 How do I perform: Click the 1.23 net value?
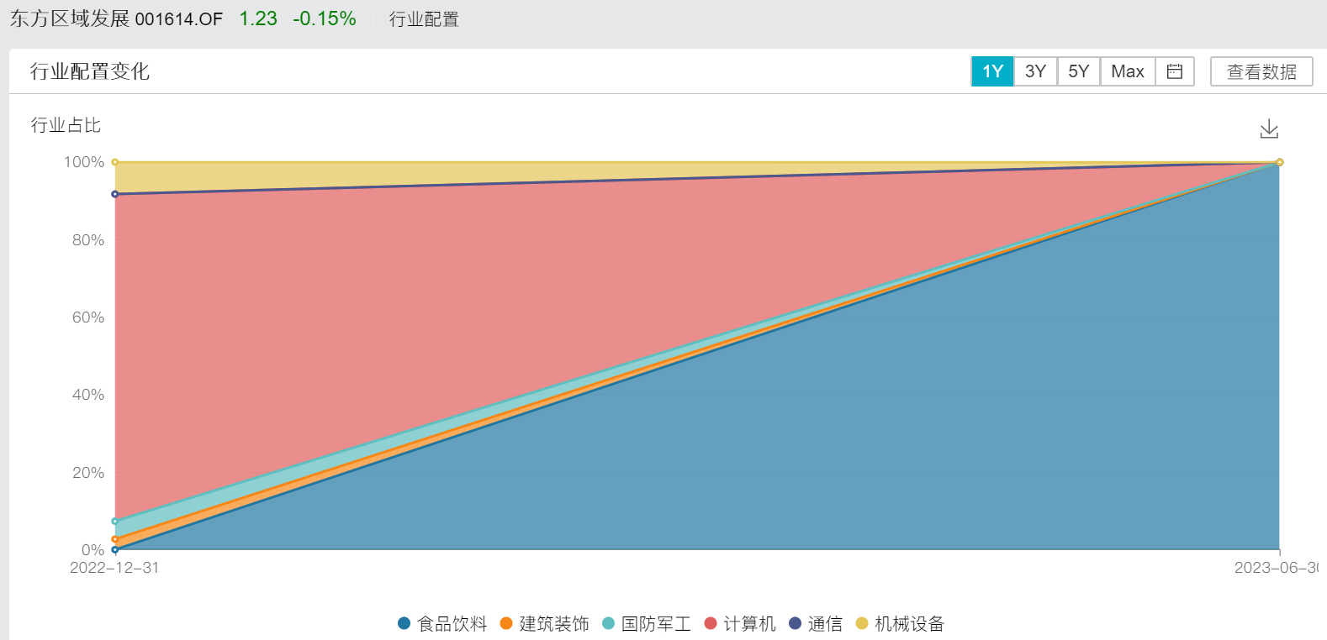pyautogui.click(x=258, y=18)
